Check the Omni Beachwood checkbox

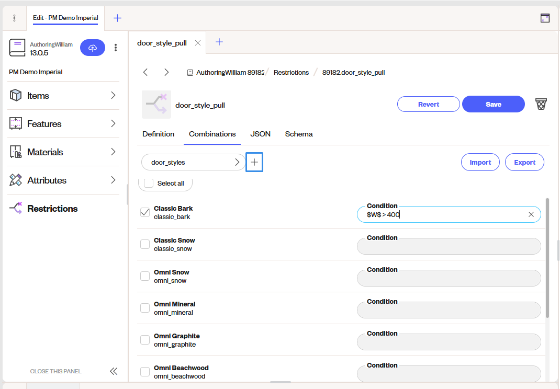click(x=145, y=372)
